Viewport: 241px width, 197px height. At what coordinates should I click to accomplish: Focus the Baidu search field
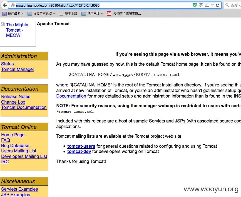click(232, 5)
